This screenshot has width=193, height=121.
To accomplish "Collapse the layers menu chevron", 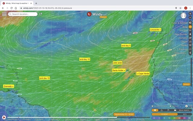I will [x=190, y=53].
